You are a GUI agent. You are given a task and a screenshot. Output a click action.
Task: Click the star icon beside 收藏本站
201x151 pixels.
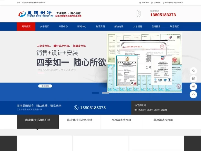(x=140, y=3)
